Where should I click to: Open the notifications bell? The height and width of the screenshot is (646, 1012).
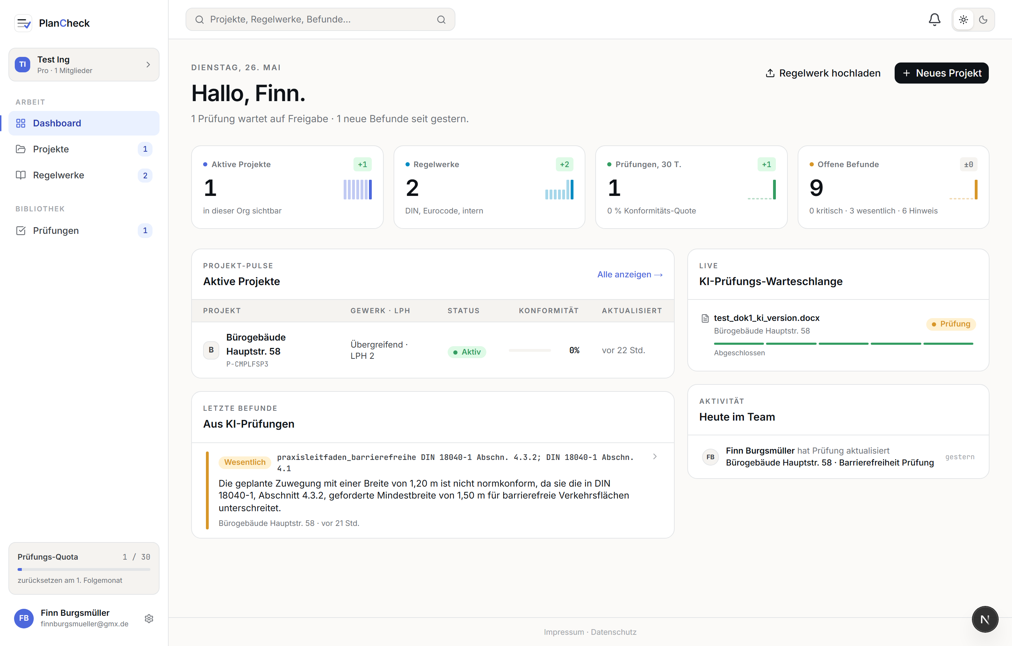934,19
